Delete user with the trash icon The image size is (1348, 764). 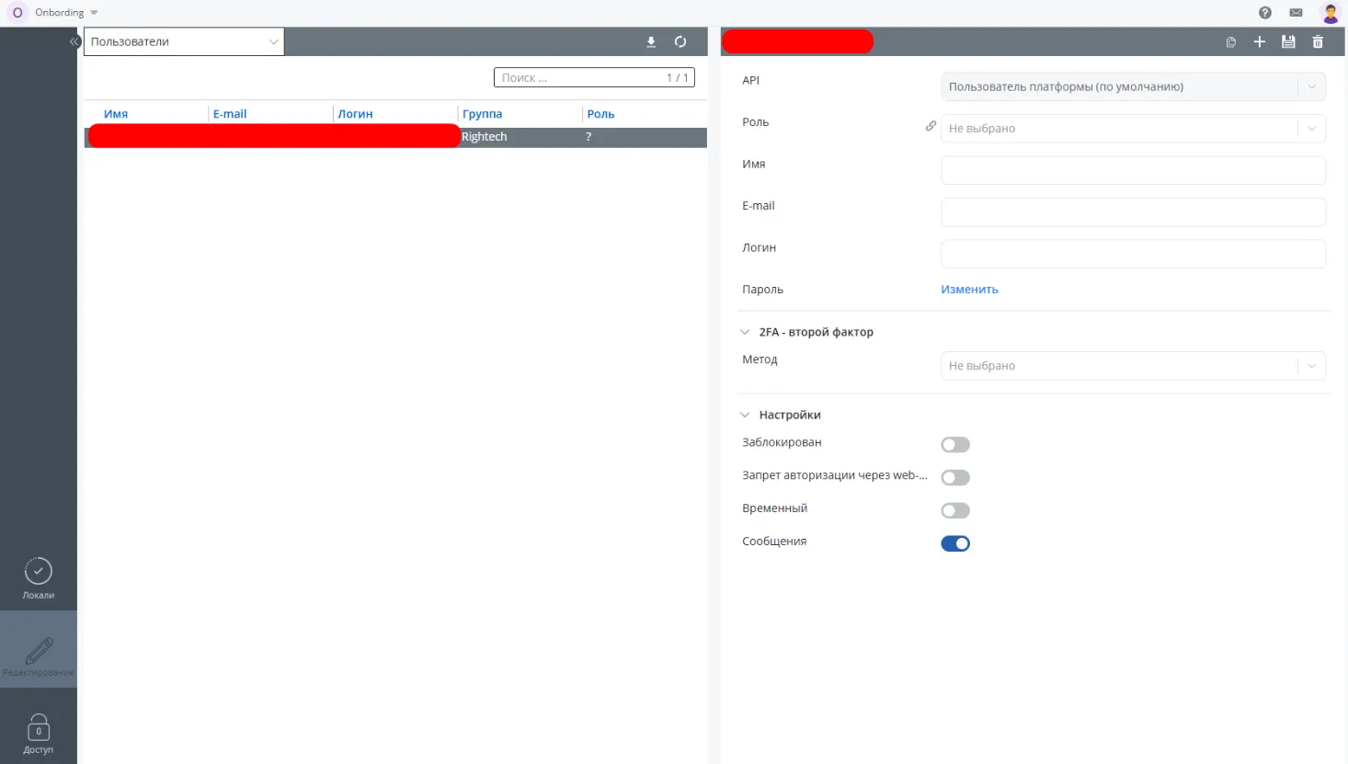pos(1318,42)
